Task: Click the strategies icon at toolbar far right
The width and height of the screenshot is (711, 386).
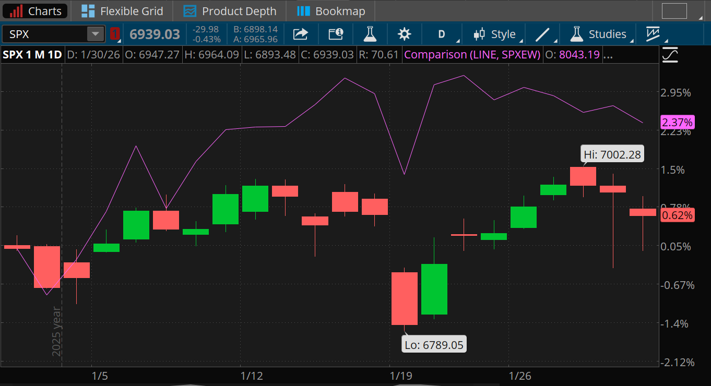Action: tap(653, 33)
